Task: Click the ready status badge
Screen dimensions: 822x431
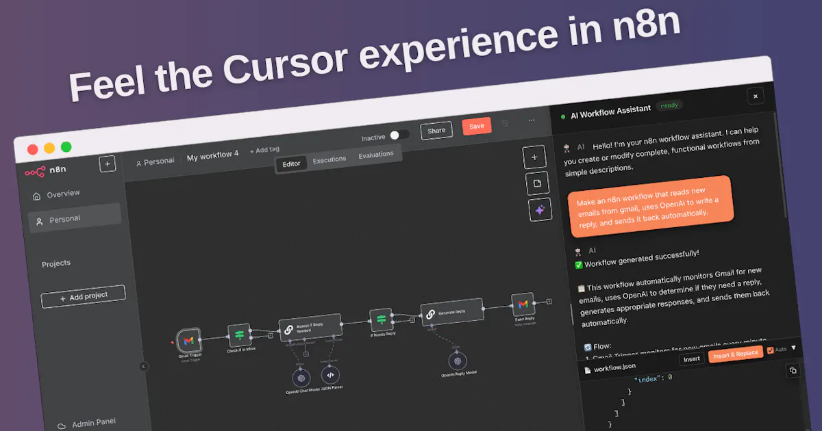Action: [x=669, y=105]
